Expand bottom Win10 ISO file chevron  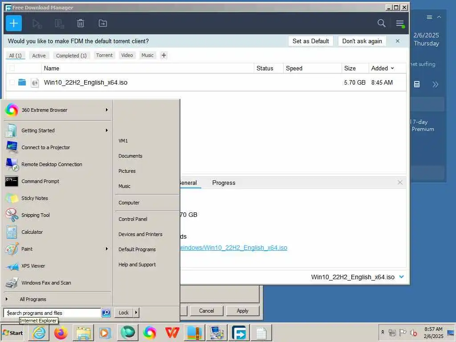(402, 277)
